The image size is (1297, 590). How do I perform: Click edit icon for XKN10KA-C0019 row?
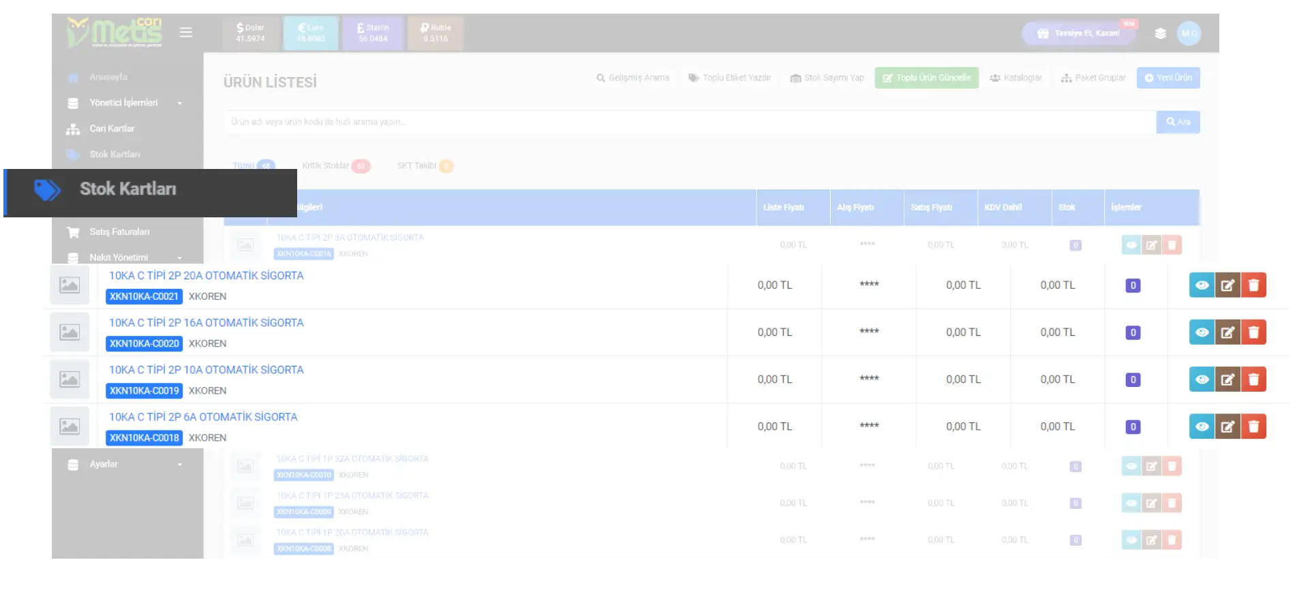pos(1227,379)
